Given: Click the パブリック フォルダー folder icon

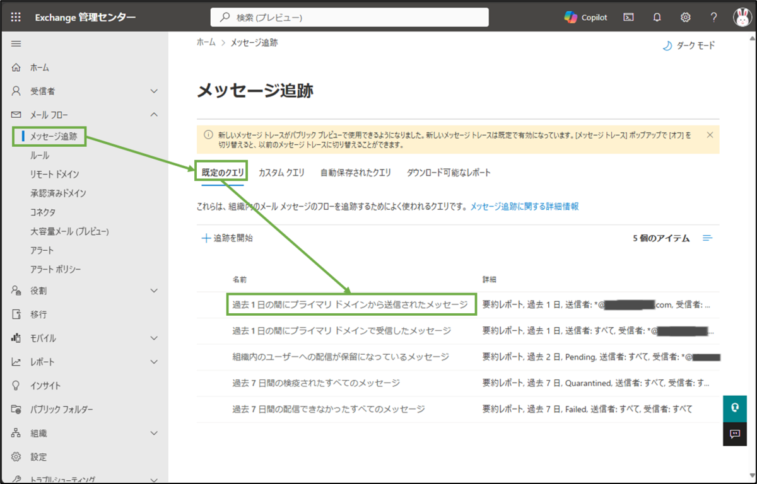Looking at the screenshot, I should [16, 410].
